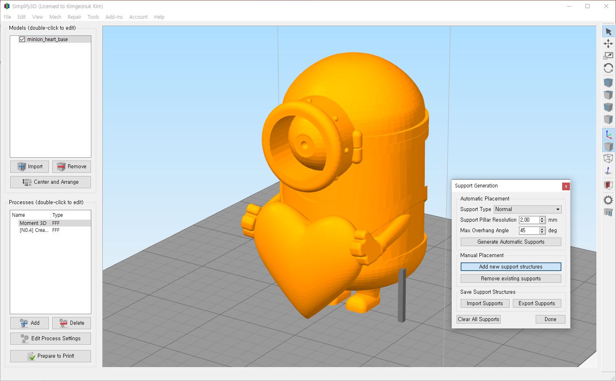Click Support Pillar Resolution input field
The image size is (616, 381).
[x=529, y=220]
